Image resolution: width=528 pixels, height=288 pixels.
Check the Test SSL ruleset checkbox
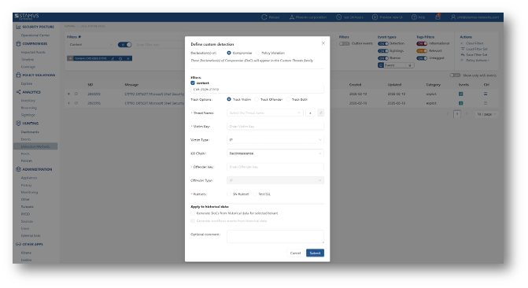(255, 194)
